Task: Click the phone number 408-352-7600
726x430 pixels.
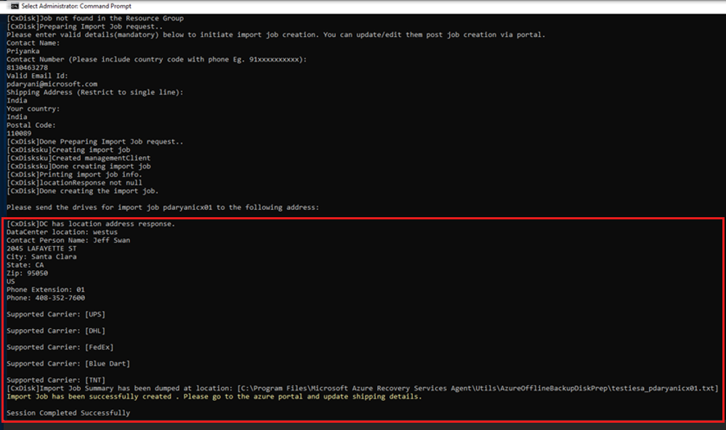Action: [61, 297]
